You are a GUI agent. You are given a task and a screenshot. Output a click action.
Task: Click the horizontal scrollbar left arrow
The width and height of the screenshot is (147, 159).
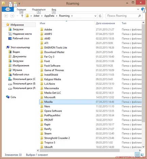pos(38,151)
